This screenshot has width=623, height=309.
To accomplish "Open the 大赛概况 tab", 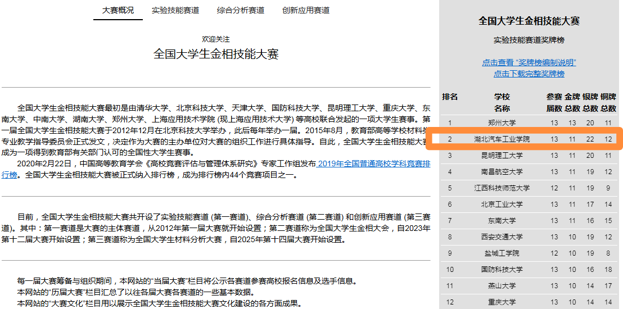I will tap(118, 10).
